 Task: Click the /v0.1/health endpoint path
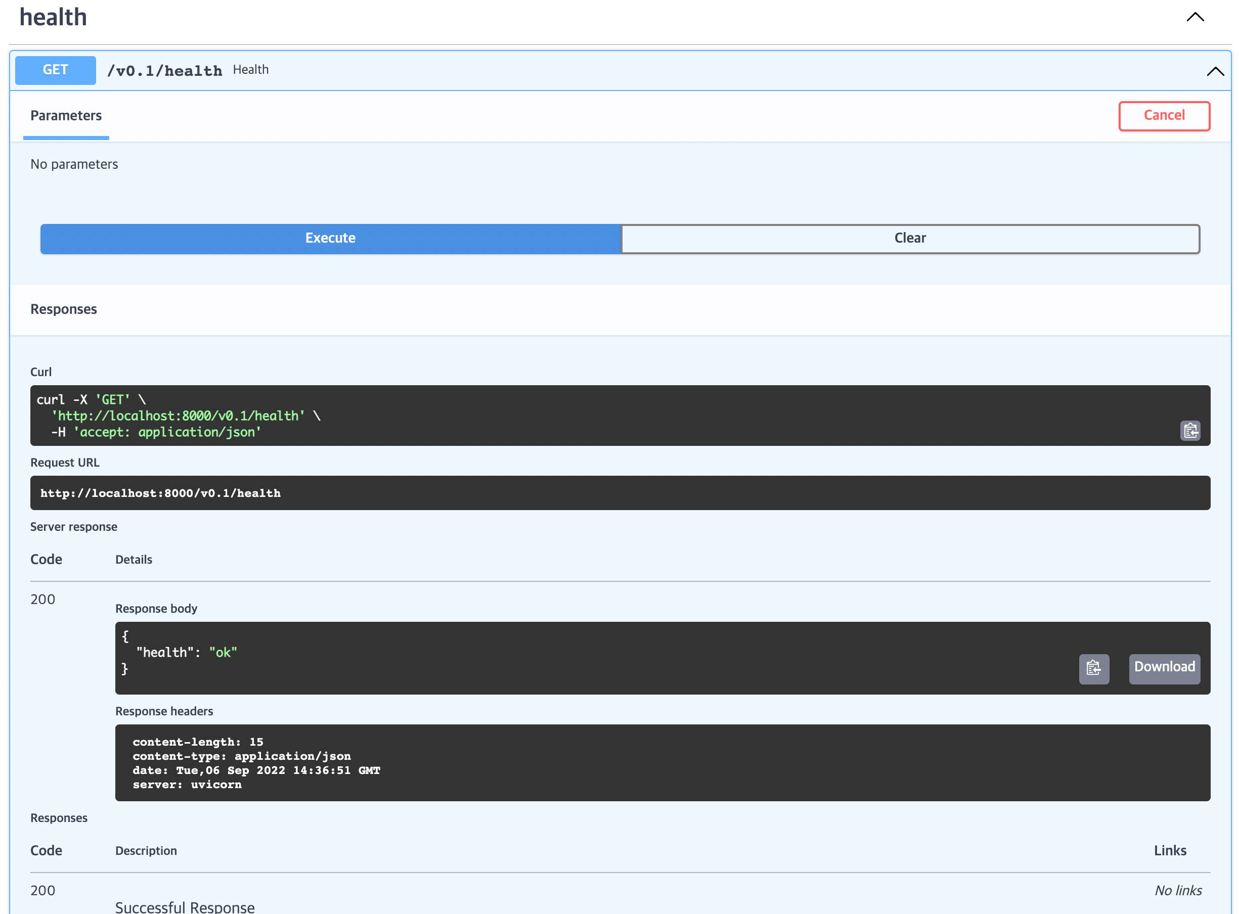point(164,71)
